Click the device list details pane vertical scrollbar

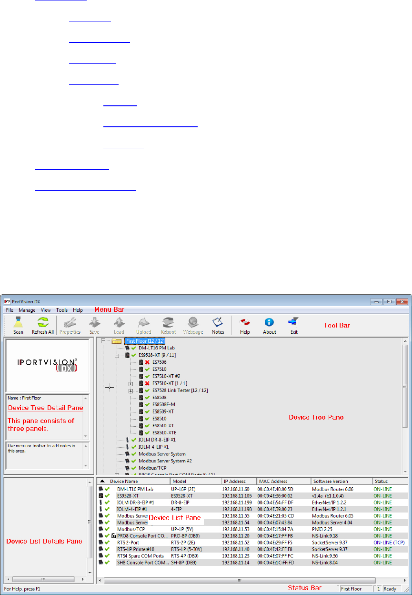[90, 527]
